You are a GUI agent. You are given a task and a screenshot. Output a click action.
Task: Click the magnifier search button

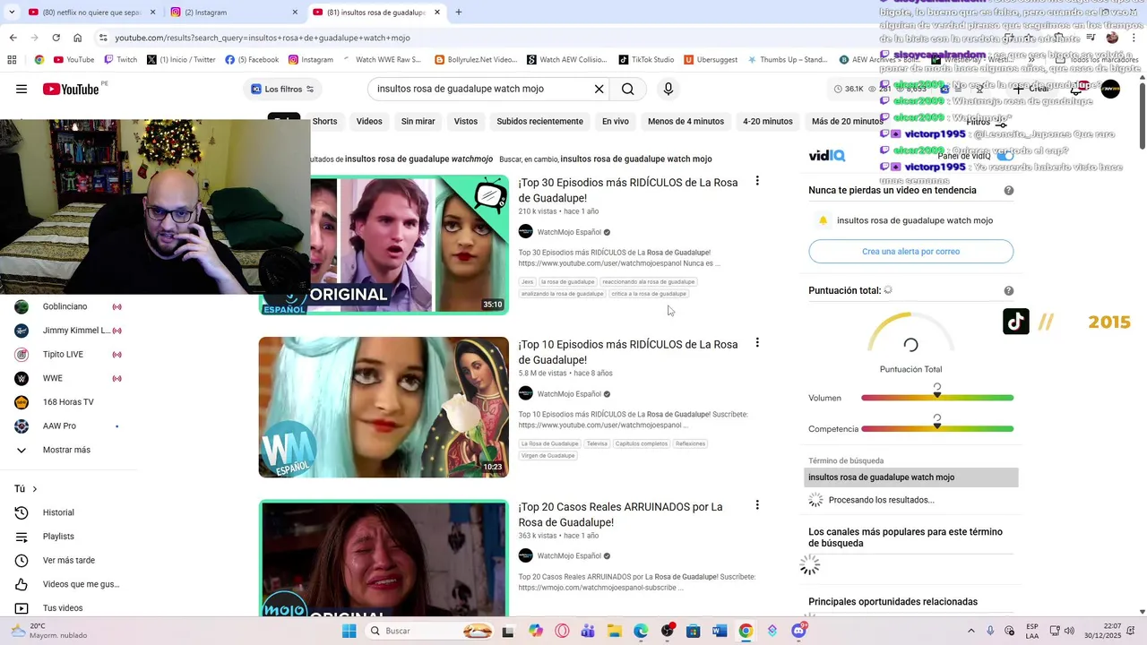[628, 89]
